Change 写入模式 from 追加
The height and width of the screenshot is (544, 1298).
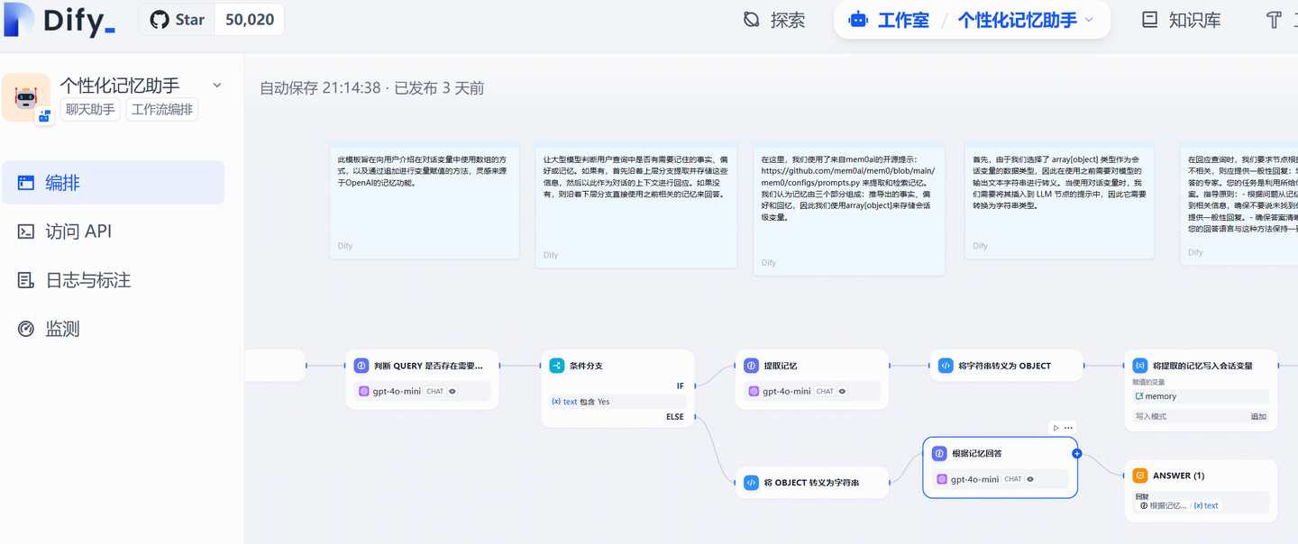pos(1259,416)
